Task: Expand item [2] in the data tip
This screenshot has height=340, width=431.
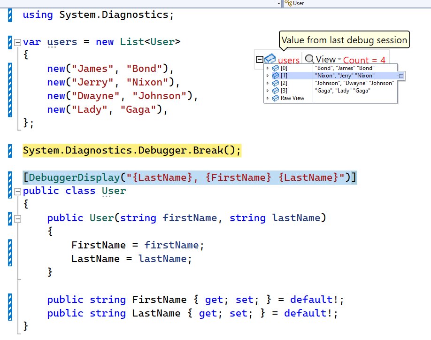Action: tap(268, 83)
